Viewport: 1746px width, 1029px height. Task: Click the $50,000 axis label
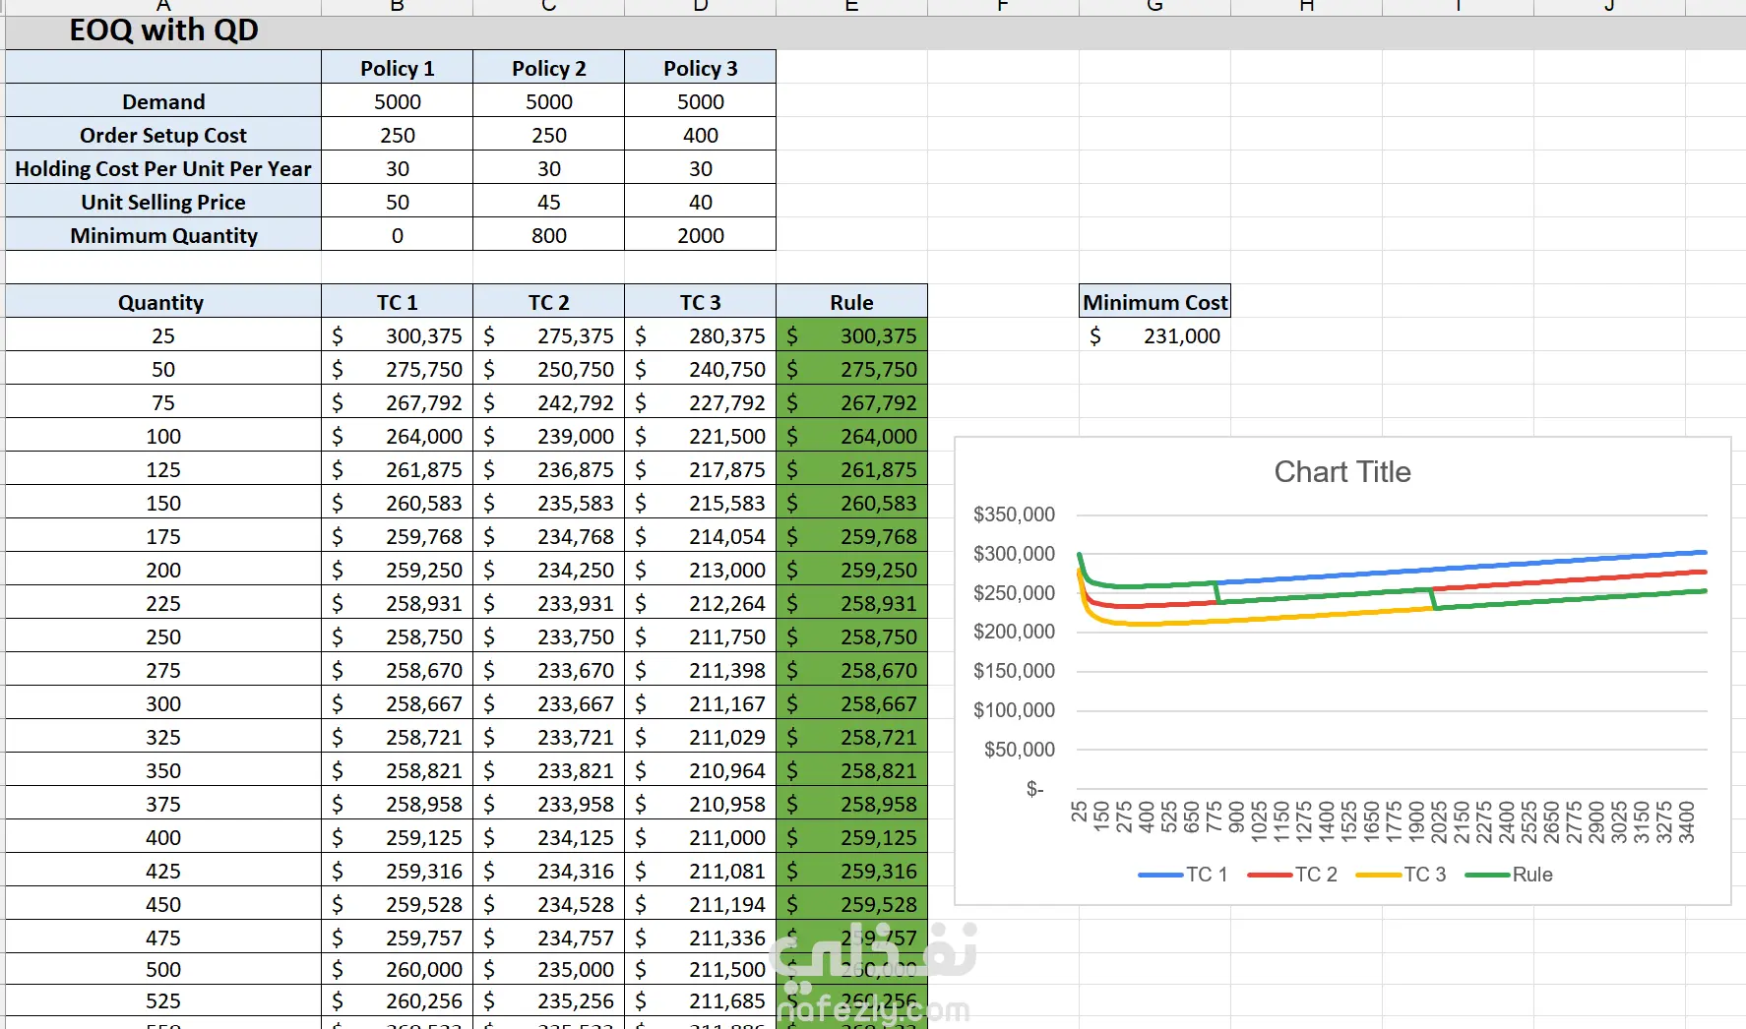1019,750
